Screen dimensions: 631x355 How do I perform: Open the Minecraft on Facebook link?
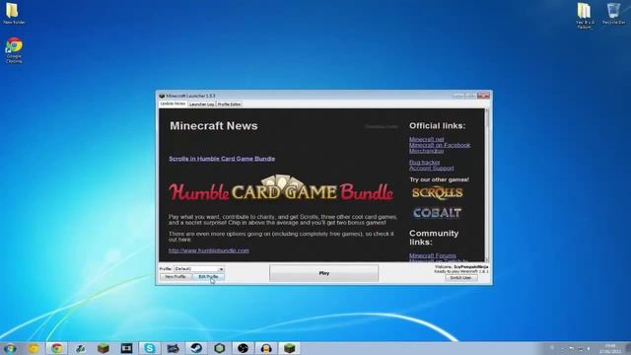tap(440, 145)
